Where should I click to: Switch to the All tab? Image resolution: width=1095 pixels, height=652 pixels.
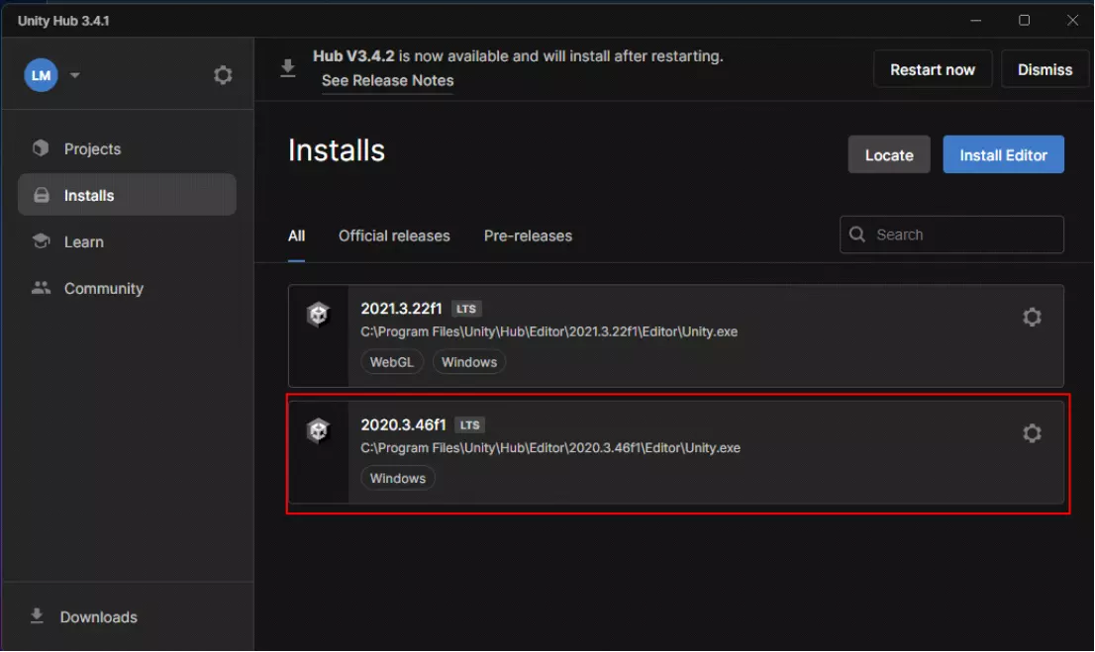(296, 235)
